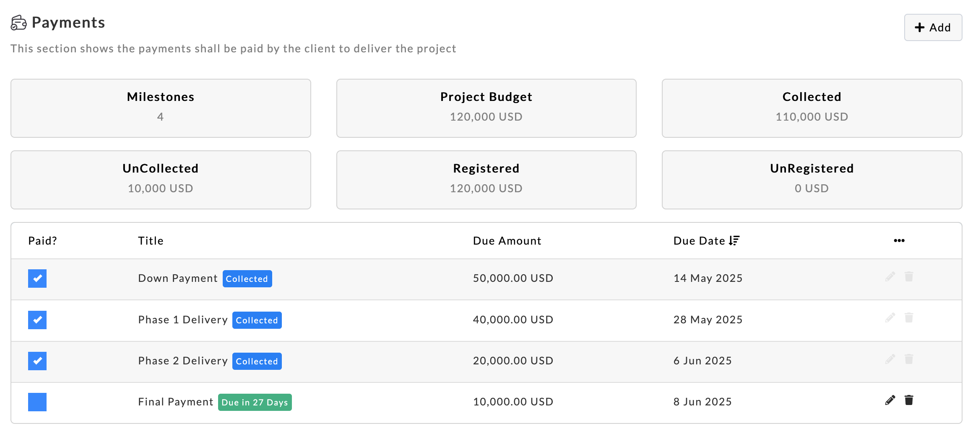Viewport: 973px width, 436px height.
Task: Uncheck the Down Payment paid checkbox
Action: click(x=37, y=279)
